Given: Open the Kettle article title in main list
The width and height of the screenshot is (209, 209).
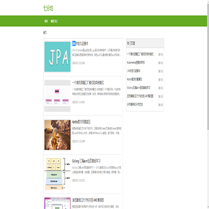Looking at the screenshot, I should (81, 122).
